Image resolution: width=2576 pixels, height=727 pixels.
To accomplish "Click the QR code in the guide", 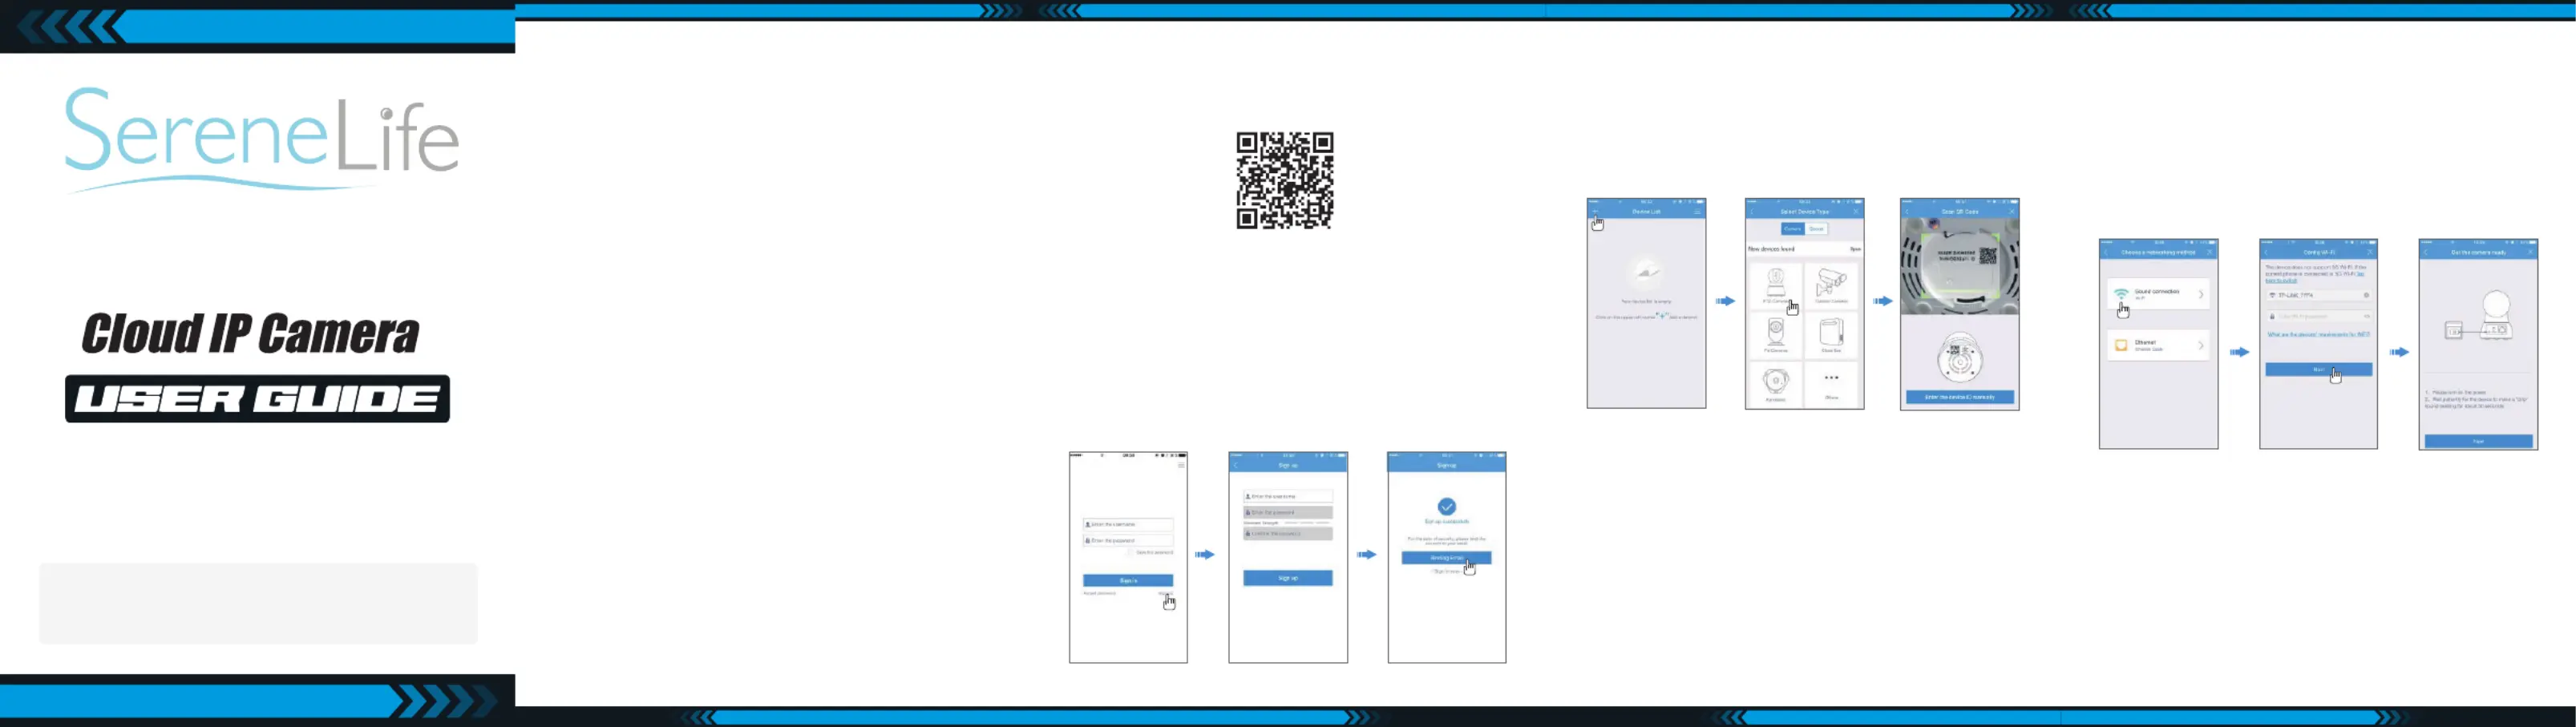I will tap(1284, 180).
